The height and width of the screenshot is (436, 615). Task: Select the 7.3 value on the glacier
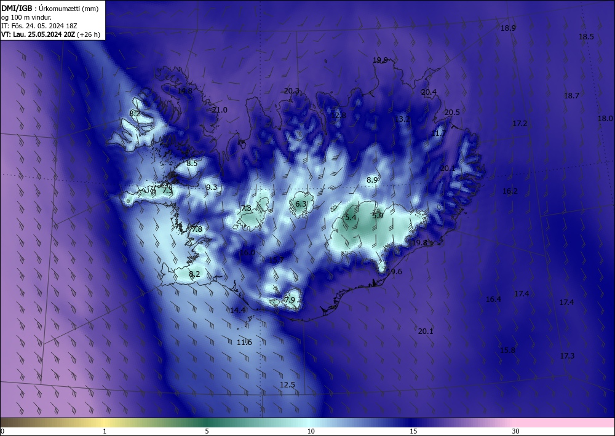click(x=246, y=208)
